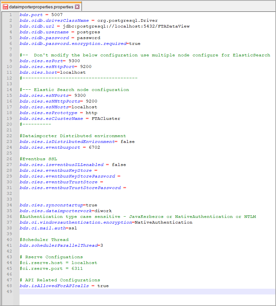Click the bds.isAllowedForAPIcalls key
Viewport: 276px width, 306px height.
pyautogui.click(x=54, y=286)
